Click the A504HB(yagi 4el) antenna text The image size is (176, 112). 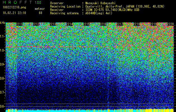tap(99, 13)
